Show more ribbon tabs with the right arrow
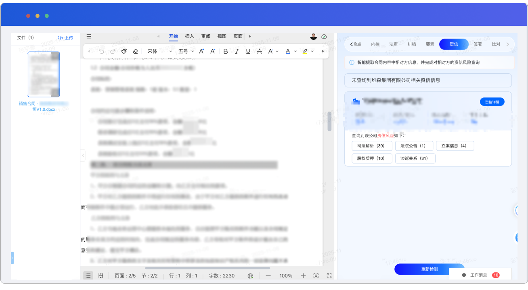Viewport: 528px width, 290px height. point(250,36)
